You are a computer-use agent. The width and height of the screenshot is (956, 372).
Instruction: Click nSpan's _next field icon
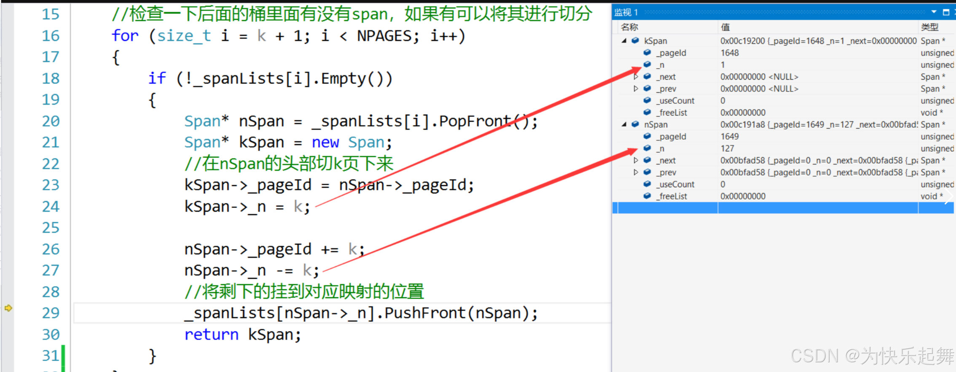pyautogui.click(x=647, y=160)
